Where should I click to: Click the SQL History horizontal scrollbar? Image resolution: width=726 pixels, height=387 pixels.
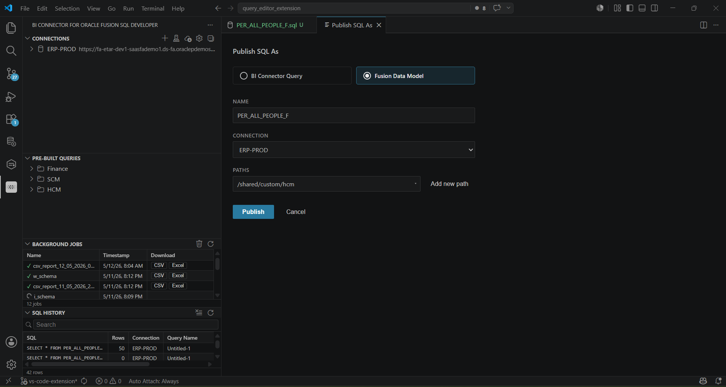click(90, 364)
